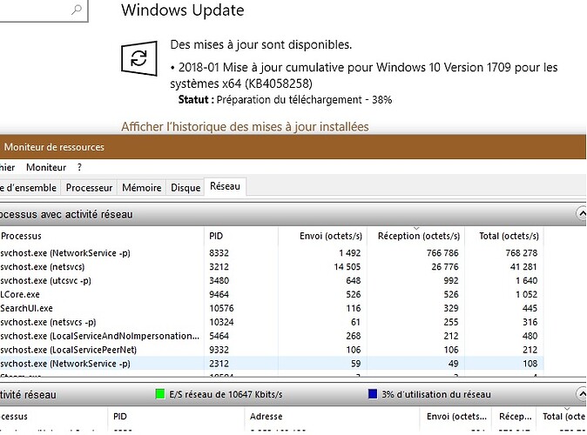Switch to the Processeur tab
The height and width of the screenshot is (435, 587).
(x=90, y=187)
